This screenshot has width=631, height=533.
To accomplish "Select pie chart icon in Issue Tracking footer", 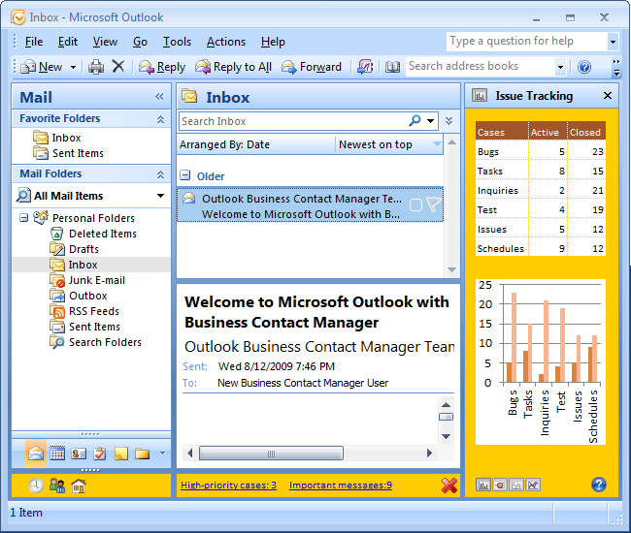I will coord(500,486).
